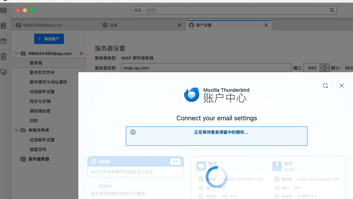Select 发件服务器 in the tree
353x199 pixels.
click(x=39, y=159)
